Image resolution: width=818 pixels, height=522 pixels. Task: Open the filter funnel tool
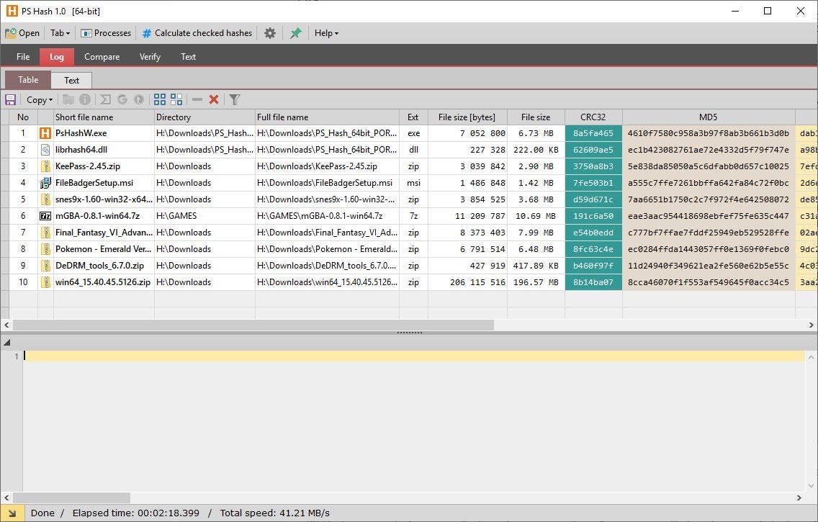click(x=235, y=99)
